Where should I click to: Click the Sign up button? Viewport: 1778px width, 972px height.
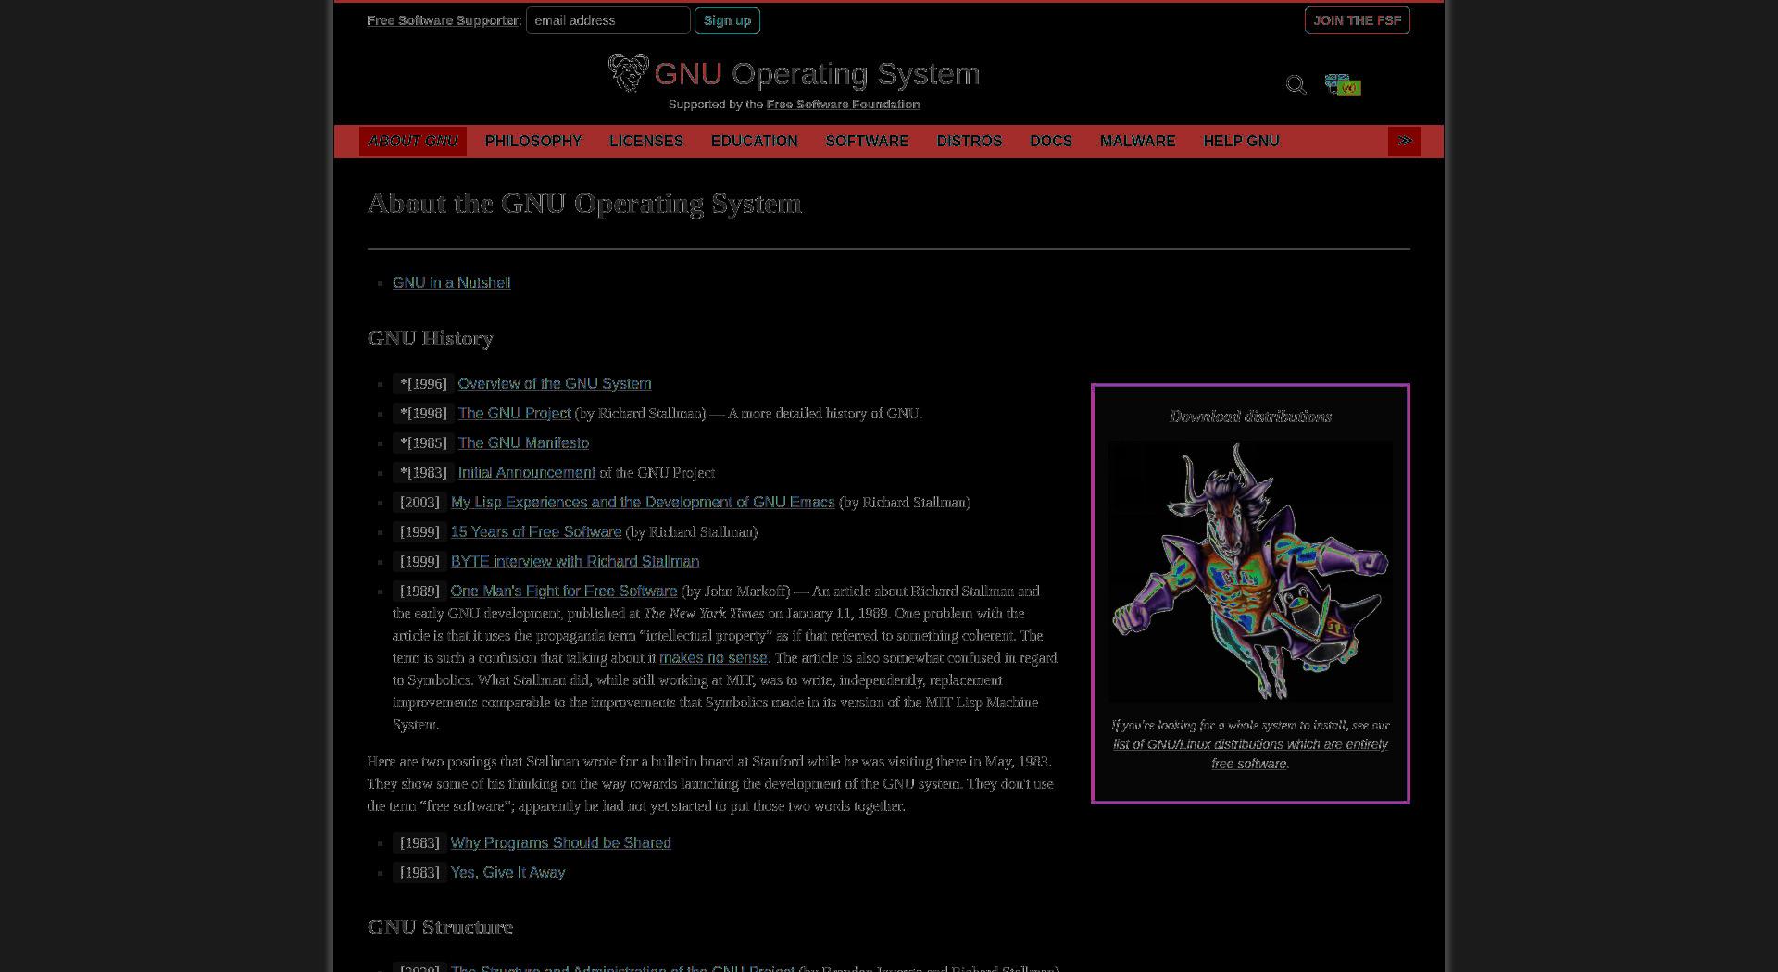pyautogui.click(x=727, y=20)
